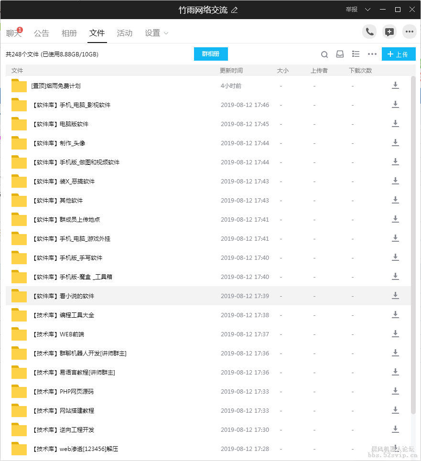Open more group options at top right
Viewport: 421px width, 461px height.
click(410, 32)
